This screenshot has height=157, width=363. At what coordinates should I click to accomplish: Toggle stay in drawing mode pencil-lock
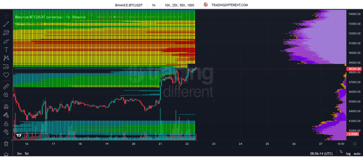(x=6, y=115)
